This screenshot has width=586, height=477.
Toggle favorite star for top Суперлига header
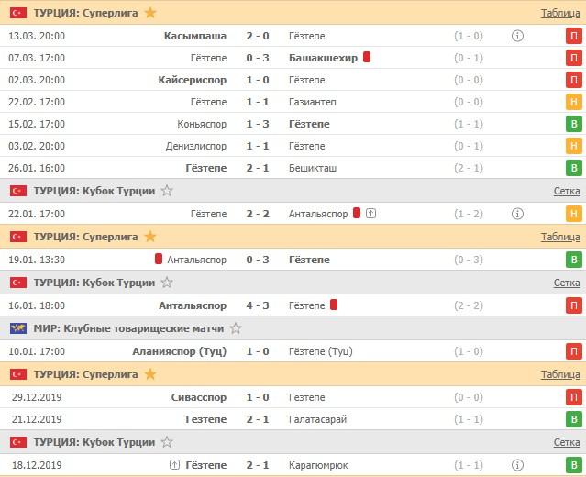coord(150,13)
